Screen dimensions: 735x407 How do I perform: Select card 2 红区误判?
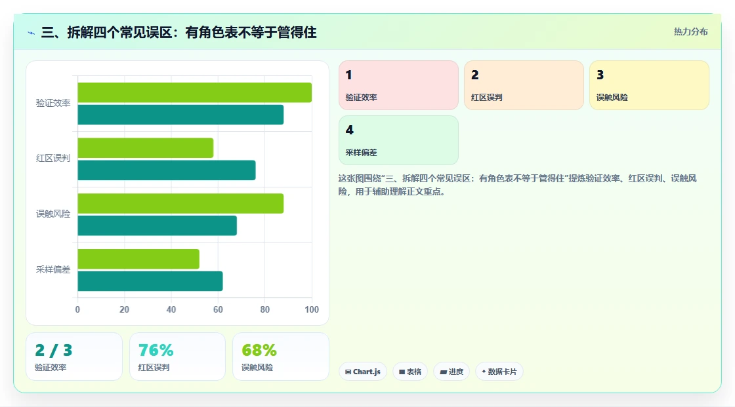(x=524, y=85)
